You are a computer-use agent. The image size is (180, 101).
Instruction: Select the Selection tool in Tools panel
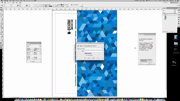1,10
